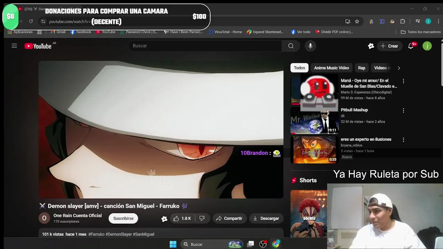Screen dimensions: 443x249
Task: Install app icon in address bar
Action: tap(348, 21)
